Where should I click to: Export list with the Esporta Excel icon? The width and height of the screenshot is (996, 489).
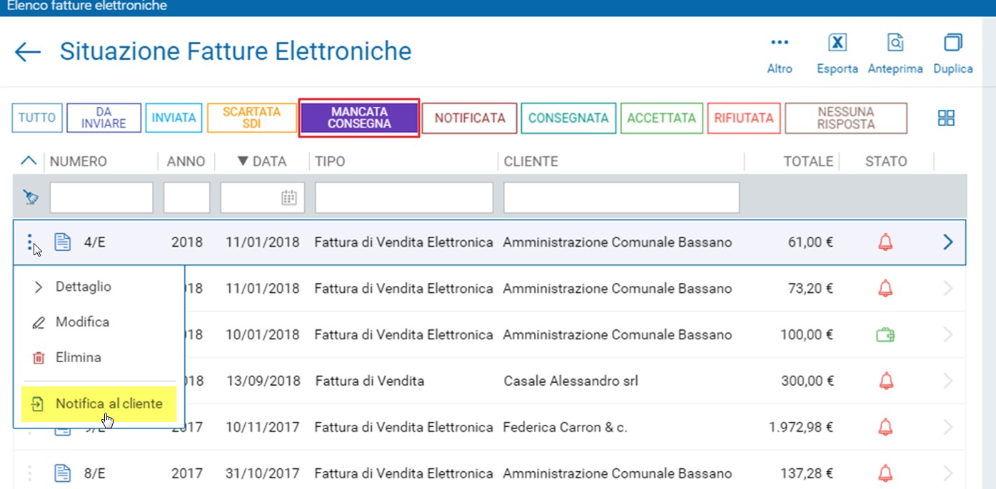click(837, 43)
